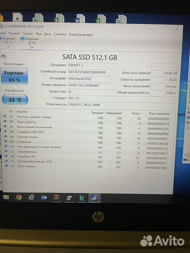
Task: Open Outlook from the taskbar
Action: 44,198
